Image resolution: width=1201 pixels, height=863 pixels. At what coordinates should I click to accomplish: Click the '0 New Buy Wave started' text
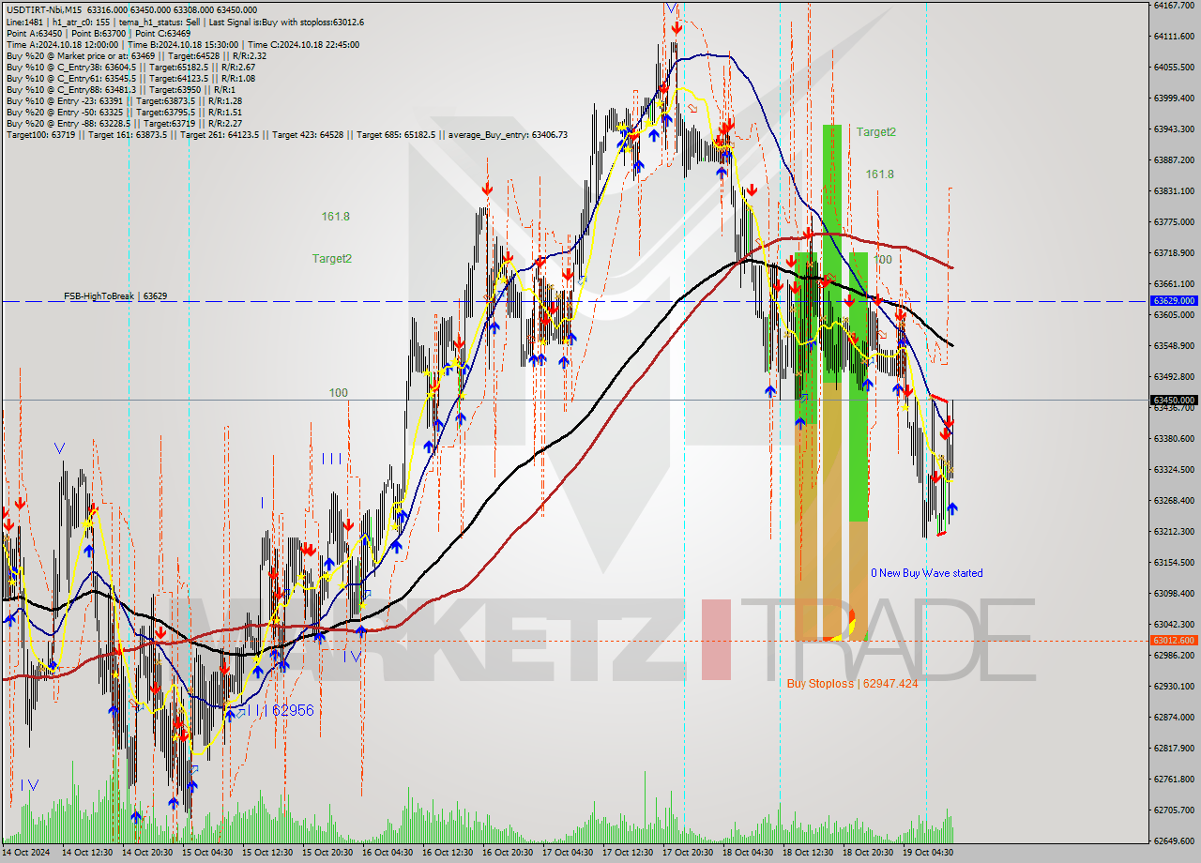[926, 573]
